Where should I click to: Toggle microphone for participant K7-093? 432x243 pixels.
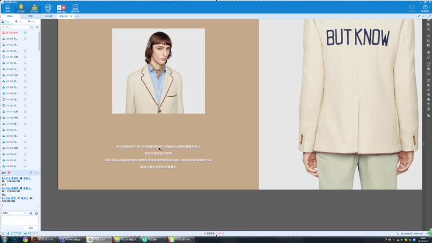coord(25,57)
